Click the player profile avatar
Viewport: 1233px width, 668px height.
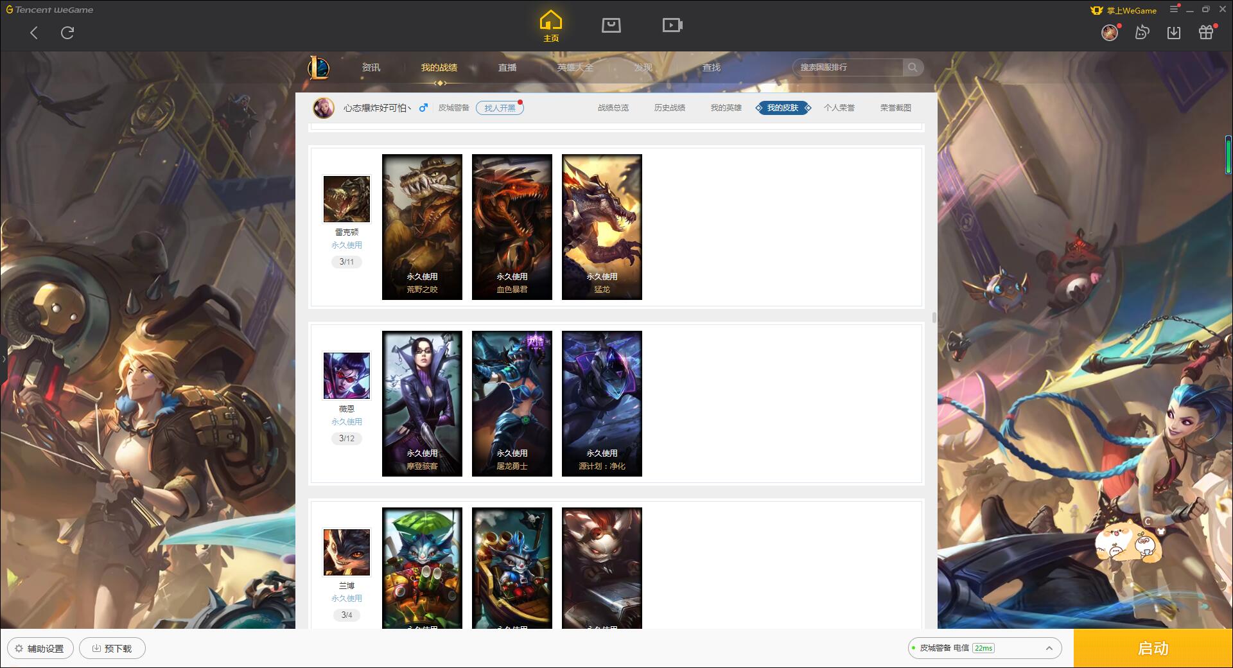[324, 108]
